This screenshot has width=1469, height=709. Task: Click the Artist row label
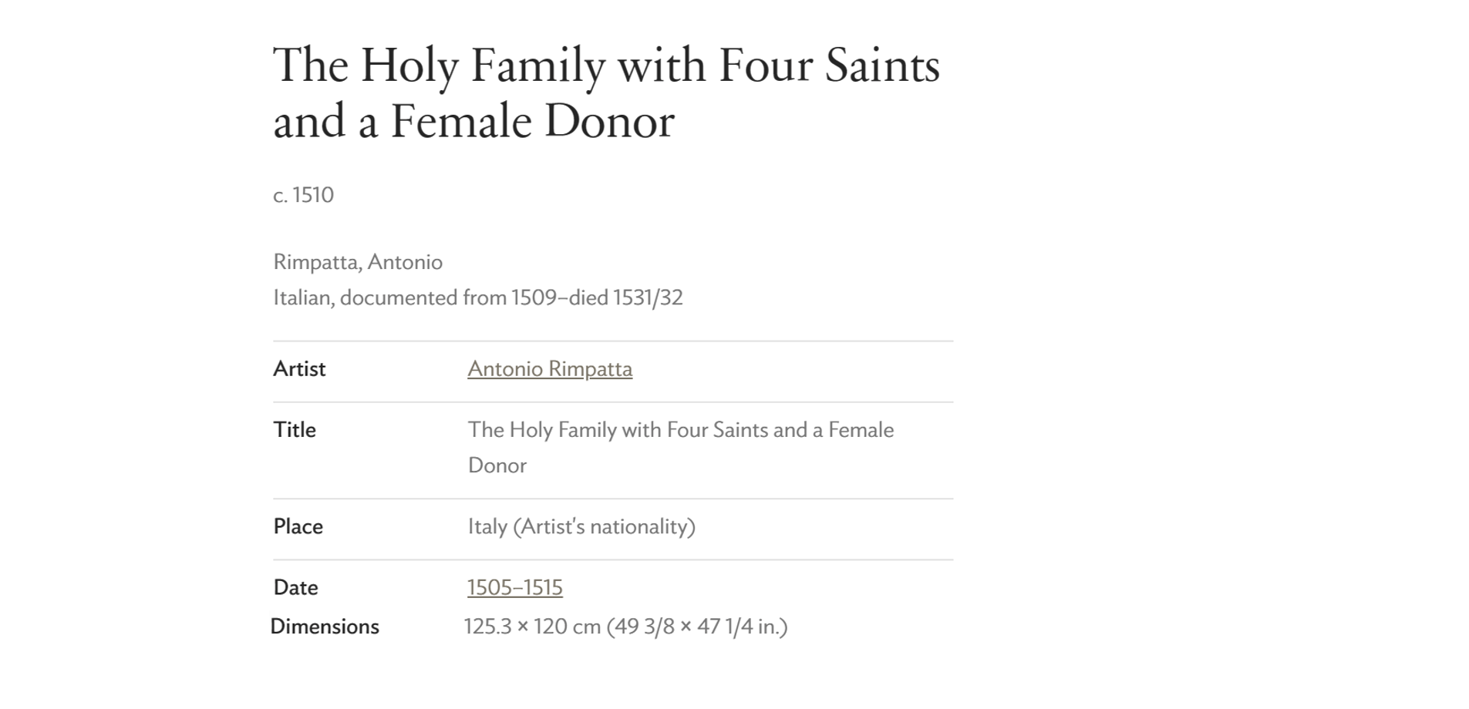[x=299, y=369]
